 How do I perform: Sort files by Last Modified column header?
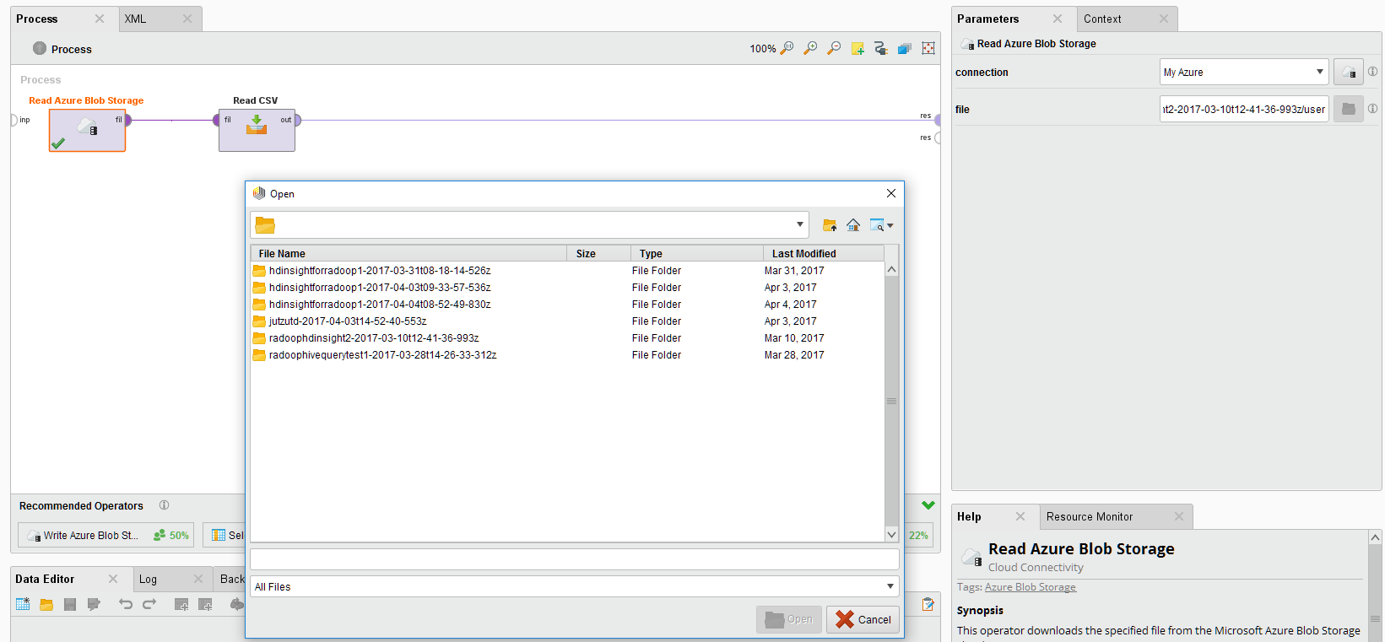click(x=823, y=253)
